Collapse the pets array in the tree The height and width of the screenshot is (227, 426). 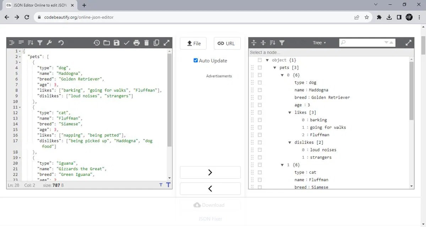point(275,67)
